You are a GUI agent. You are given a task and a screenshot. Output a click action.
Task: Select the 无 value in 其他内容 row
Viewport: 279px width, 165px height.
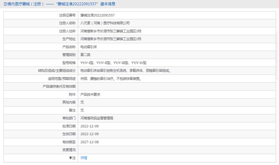[x=82, y=102]
